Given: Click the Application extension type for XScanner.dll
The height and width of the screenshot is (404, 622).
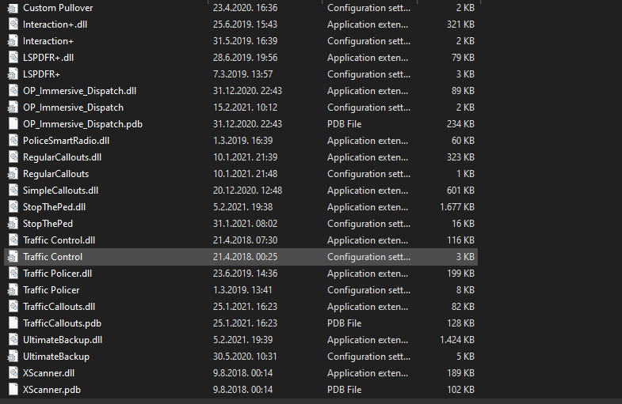Looking at the screenshot, I should point(368,373).
